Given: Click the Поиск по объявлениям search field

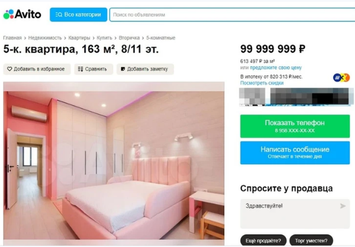Looking at the screenshot, I should pyautogui.click(x=233, y=15).
